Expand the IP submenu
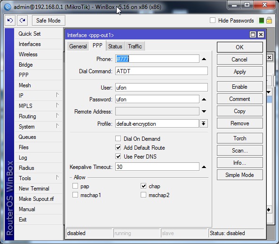Viewport: 279px width, 244px height. [x=57, y=95]
